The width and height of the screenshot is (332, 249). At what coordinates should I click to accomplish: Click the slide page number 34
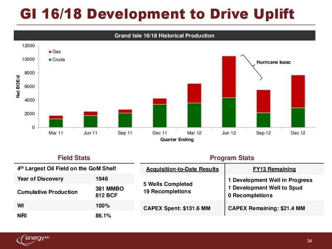(x=309, y=241)
